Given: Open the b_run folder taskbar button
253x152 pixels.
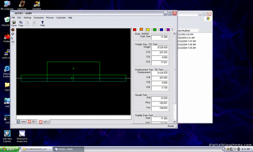Looking at the screenshot, I should coord(36,149).
